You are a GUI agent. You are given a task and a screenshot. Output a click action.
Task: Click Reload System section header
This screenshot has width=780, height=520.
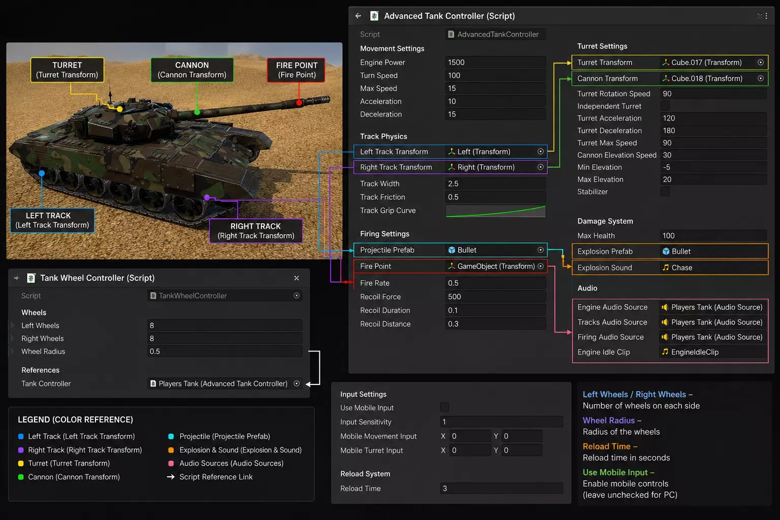(x=365, y=474)
